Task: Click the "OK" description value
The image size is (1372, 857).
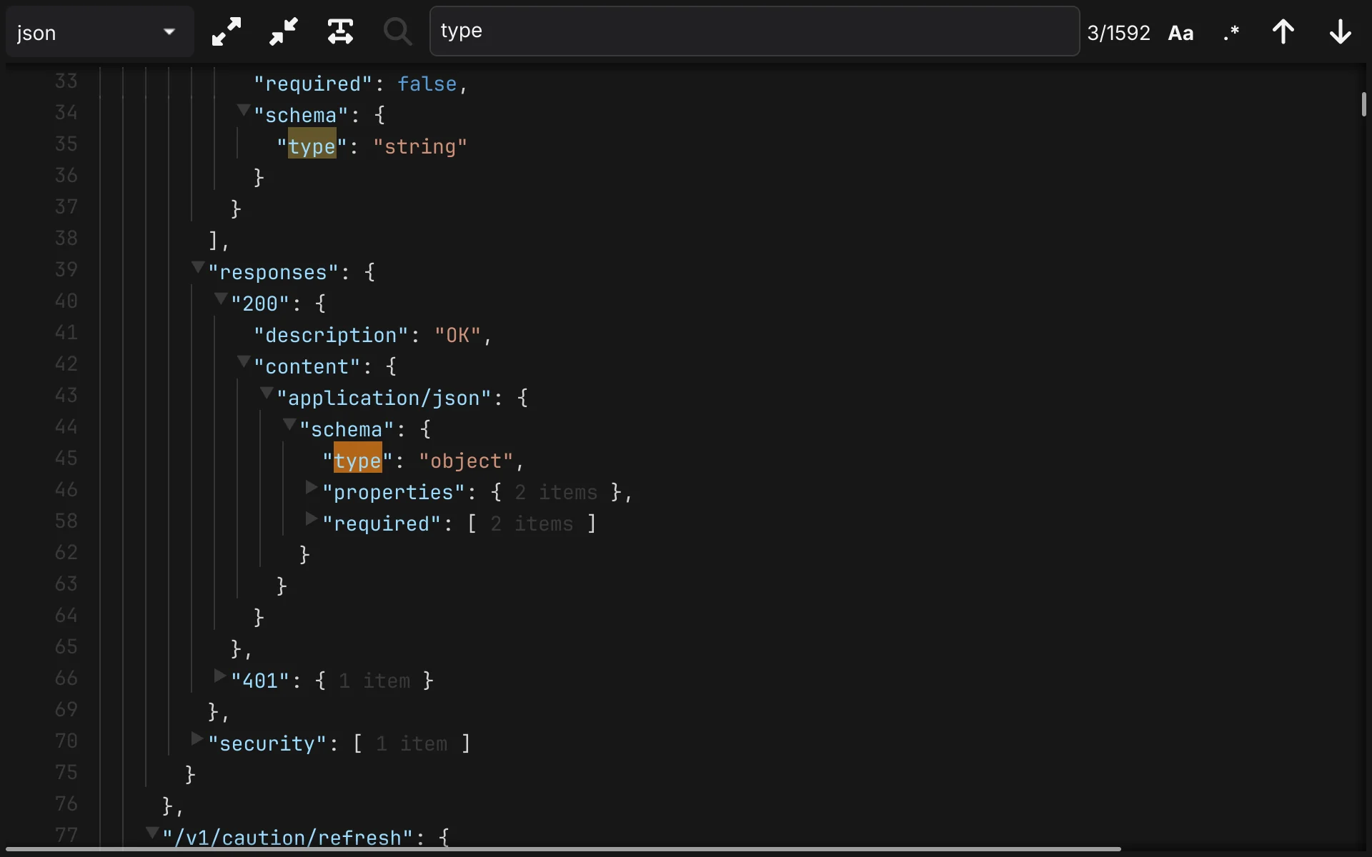Action: [457, 335]
